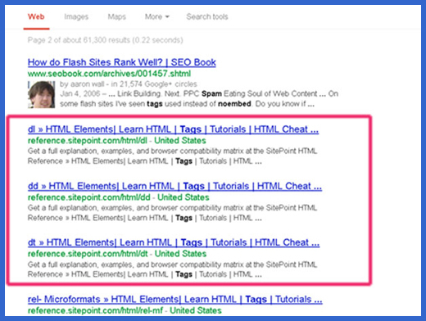Viewport: 426px width, 321px height.
Task: Select the Web tab
Action: (x=36, y=17)
